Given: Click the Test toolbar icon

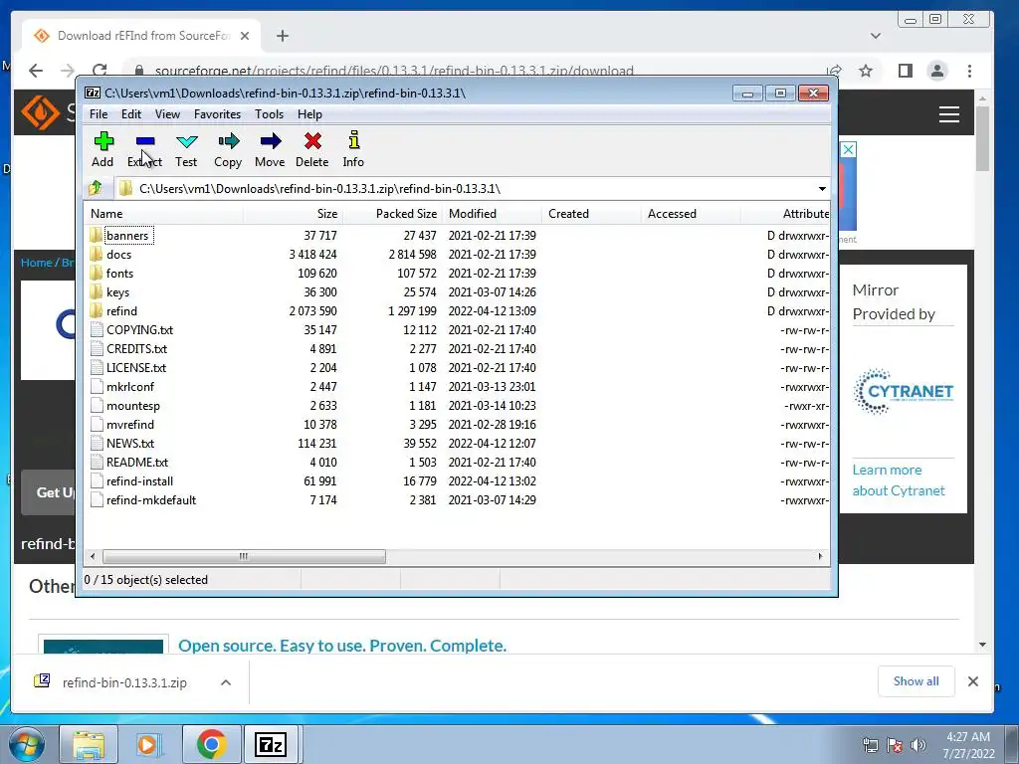Looking at the screenshot, I should pos(186,149).
